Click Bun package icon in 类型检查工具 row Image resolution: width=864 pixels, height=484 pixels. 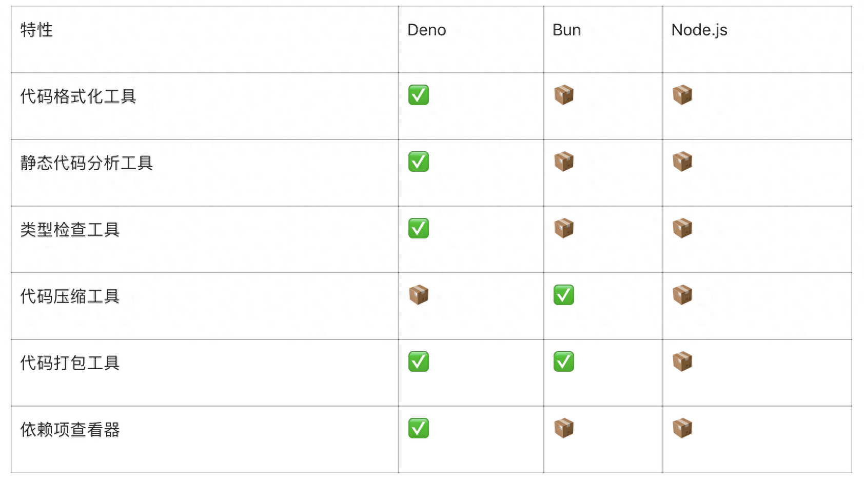(564, 228)
